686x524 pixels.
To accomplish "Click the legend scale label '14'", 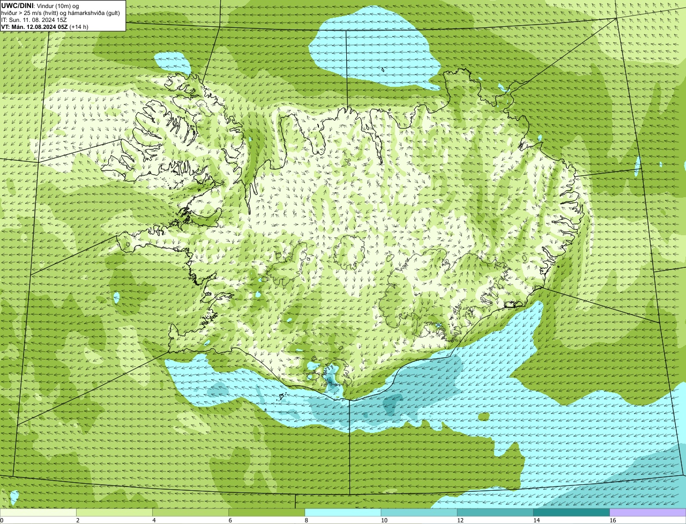I will (536, 520).
